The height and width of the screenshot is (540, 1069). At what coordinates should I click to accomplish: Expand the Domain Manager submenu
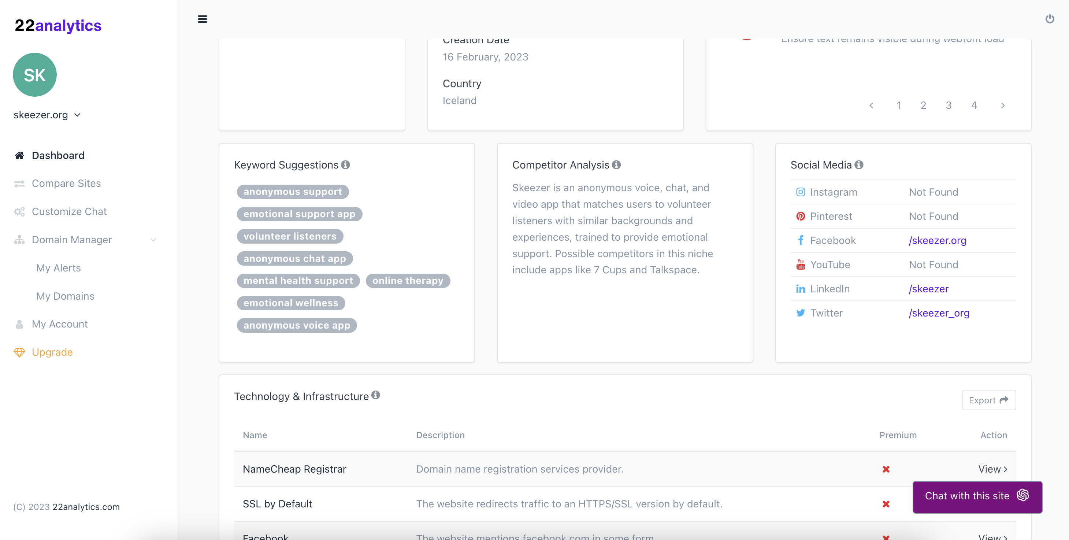(x=153, y=240)
